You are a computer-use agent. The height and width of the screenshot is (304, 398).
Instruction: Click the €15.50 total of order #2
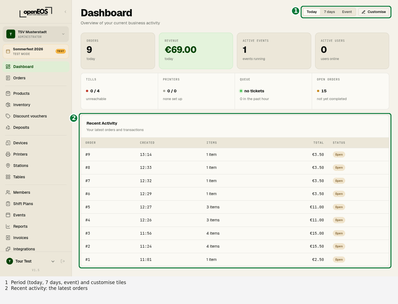coord(317,247)
